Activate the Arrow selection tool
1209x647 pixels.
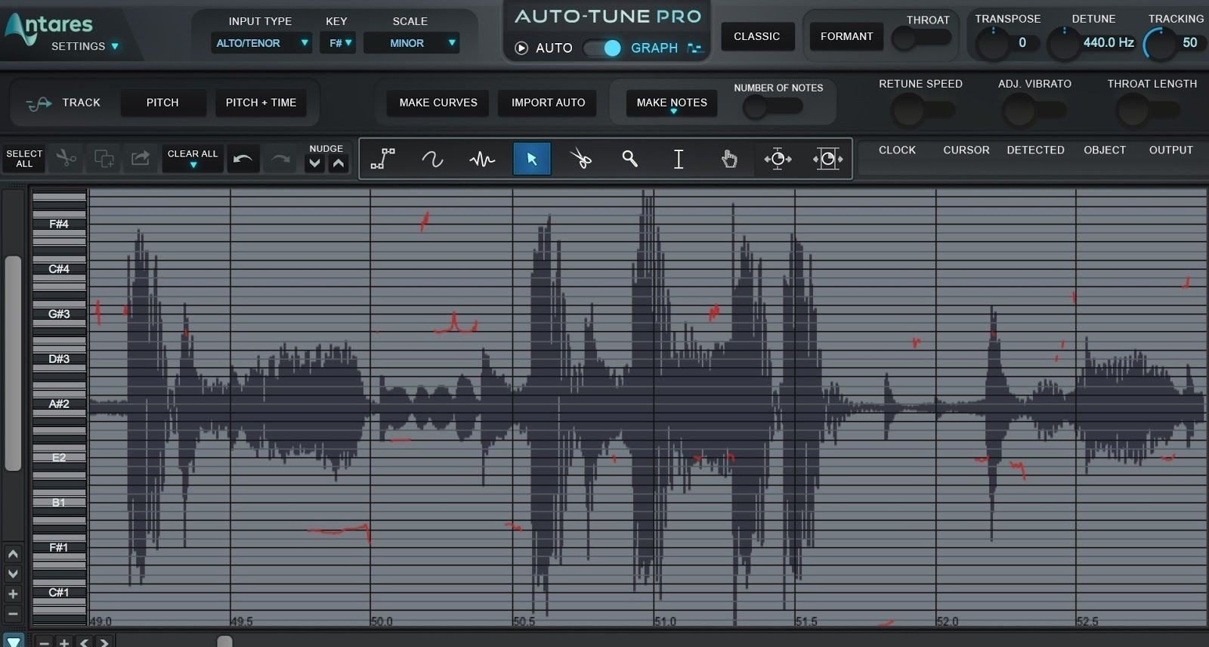[x=532, y=159]
